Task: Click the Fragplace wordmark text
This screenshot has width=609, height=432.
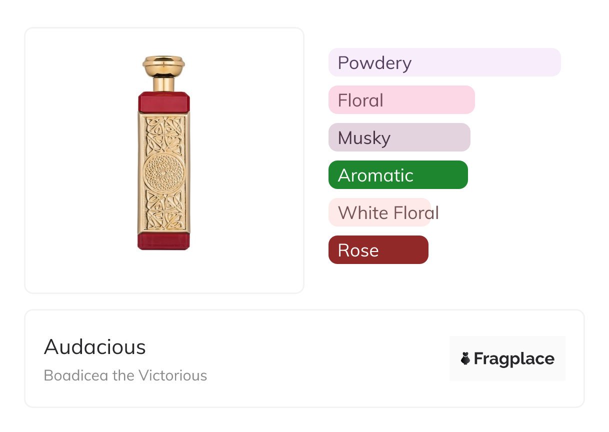Action: (514, 359)
